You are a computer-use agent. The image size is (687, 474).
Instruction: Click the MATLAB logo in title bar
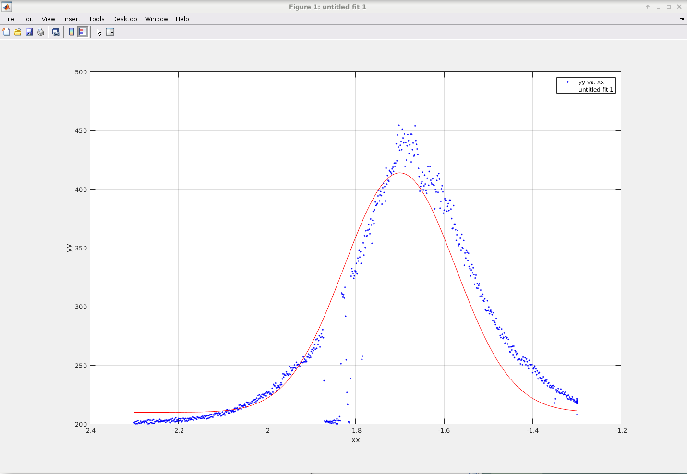pyautogui.click(x=6, y=7)
